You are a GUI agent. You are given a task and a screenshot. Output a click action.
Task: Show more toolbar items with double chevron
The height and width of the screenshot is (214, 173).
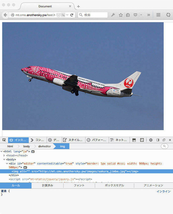[x=149, y=15]
